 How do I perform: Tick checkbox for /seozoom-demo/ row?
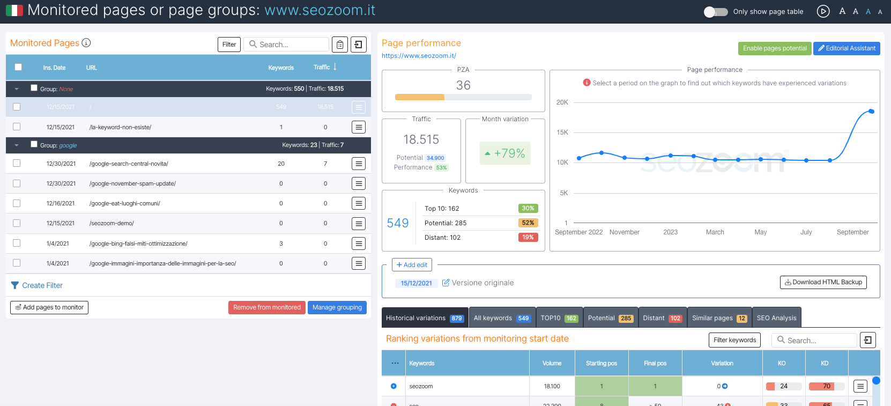point(17,223)
